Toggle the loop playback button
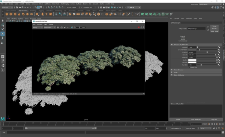 [214, 128]
